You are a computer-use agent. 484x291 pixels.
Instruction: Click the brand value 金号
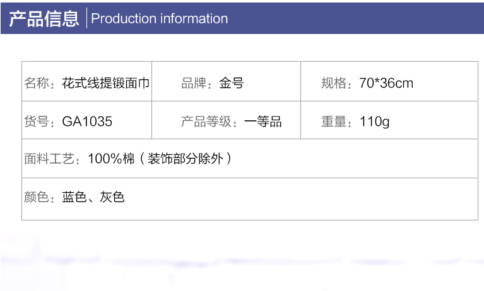[x=232, y=83]
